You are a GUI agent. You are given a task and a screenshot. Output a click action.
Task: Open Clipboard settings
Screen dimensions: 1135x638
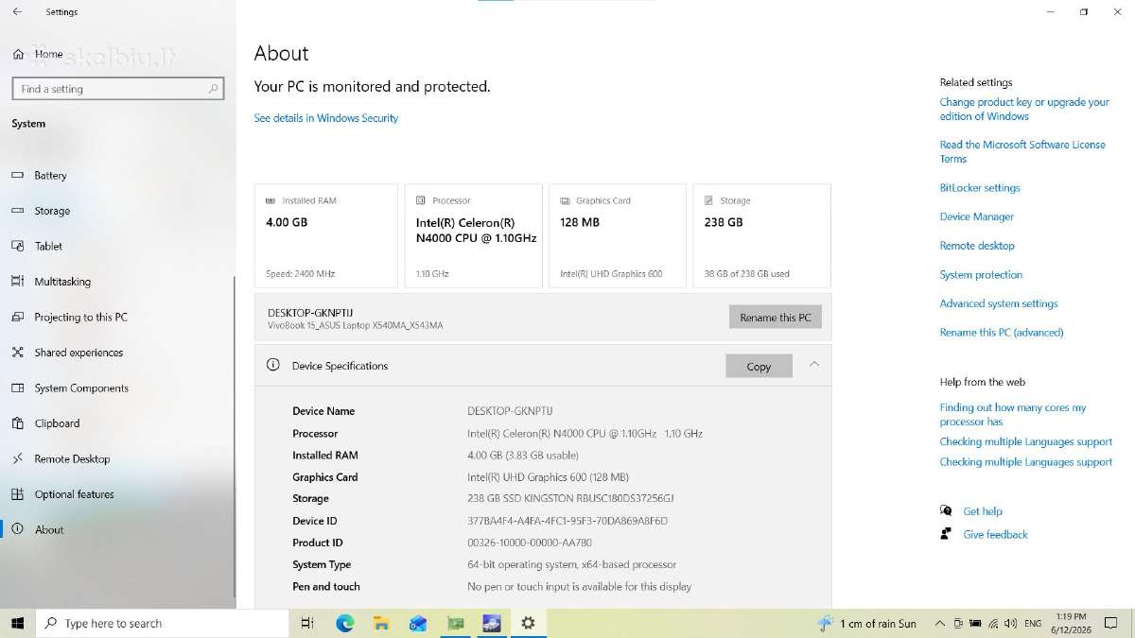click(57, 423)
